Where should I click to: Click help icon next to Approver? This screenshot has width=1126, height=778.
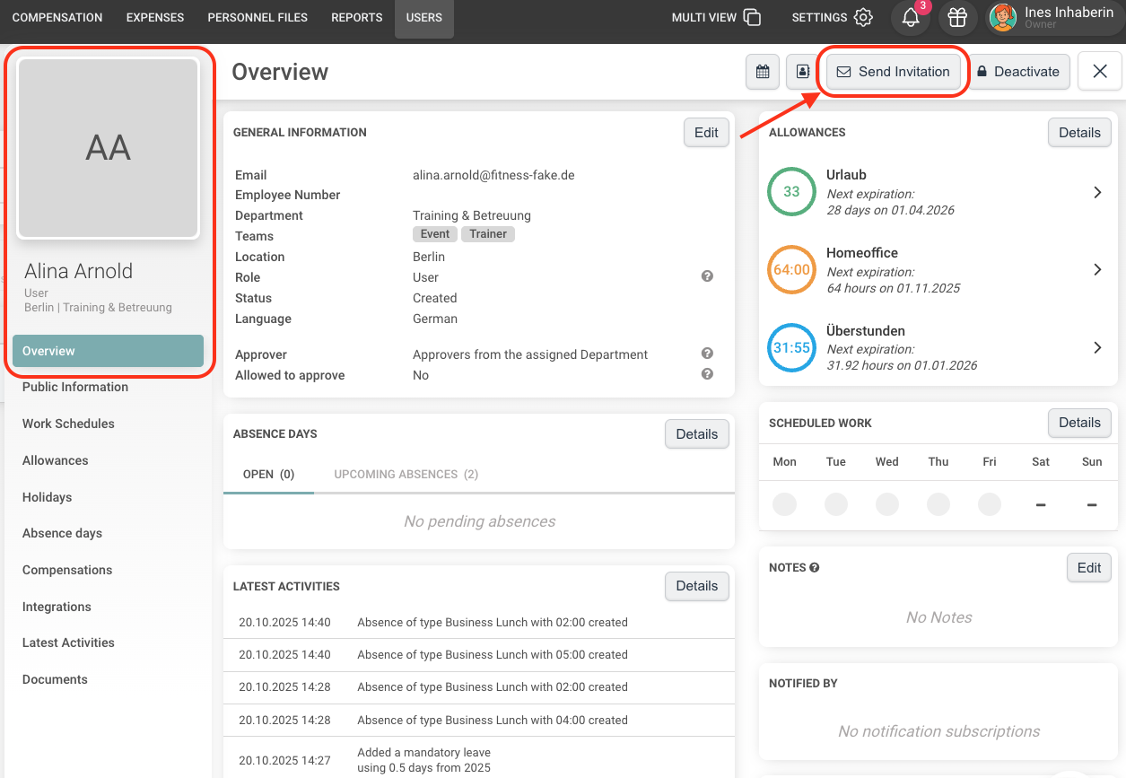tap(707, 354)
